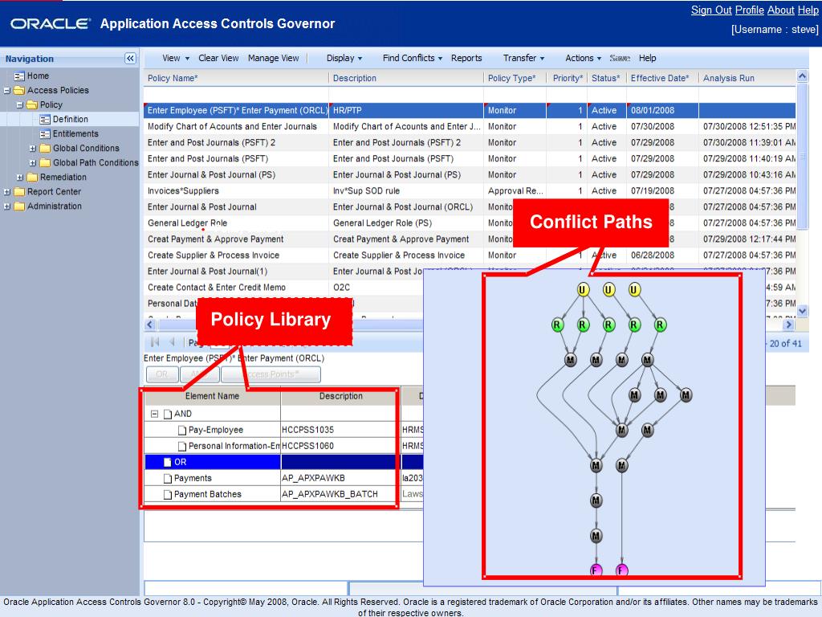Click the scroll down arrow of the policy grid
822x617 pixels.
802,311
